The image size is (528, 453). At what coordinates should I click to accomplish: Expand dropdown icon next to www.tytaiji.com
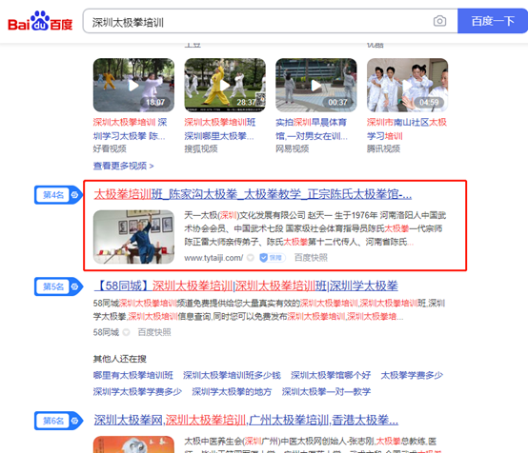pyautogui.click(x=251, y=258)
